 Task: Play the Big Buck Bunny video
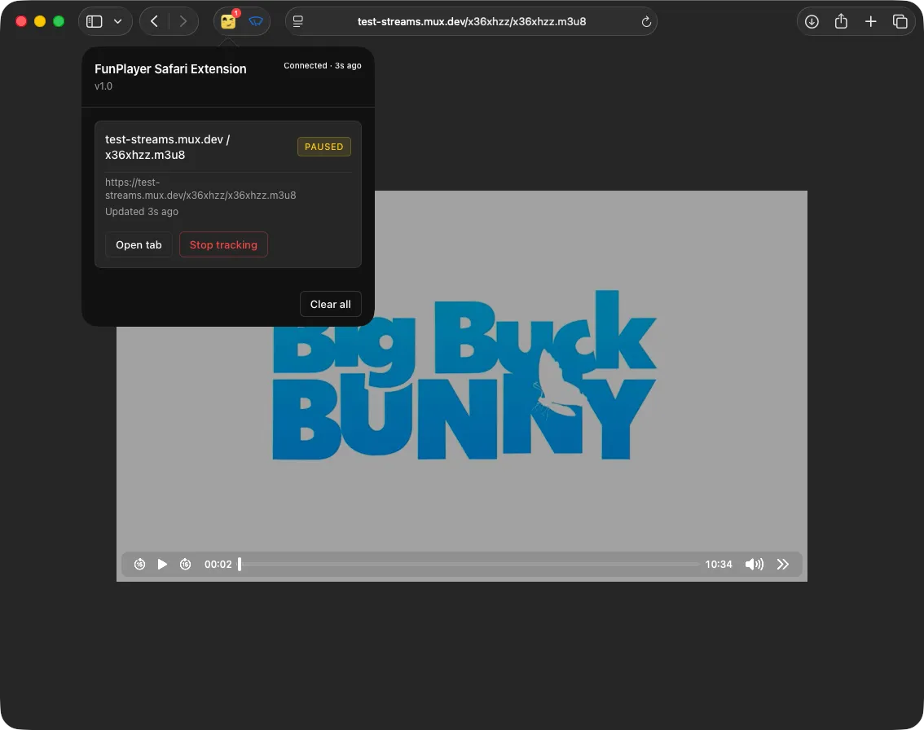click(x=162, y=564)
